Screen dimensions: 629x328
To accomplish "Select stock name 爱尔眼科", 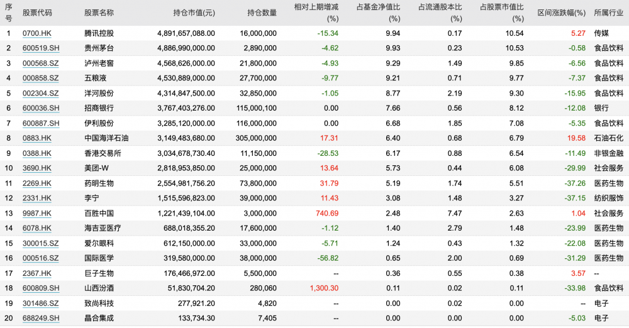I will (x=99, y=244).
